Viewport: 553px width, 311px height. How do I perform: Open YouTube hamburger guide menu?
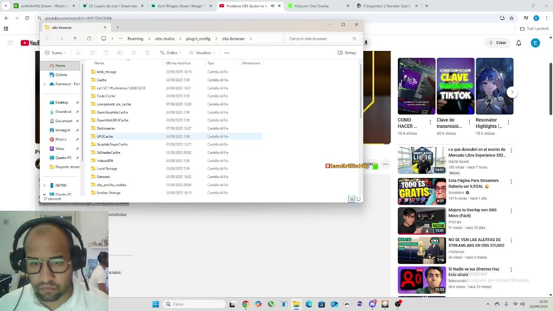coord(10,43)
